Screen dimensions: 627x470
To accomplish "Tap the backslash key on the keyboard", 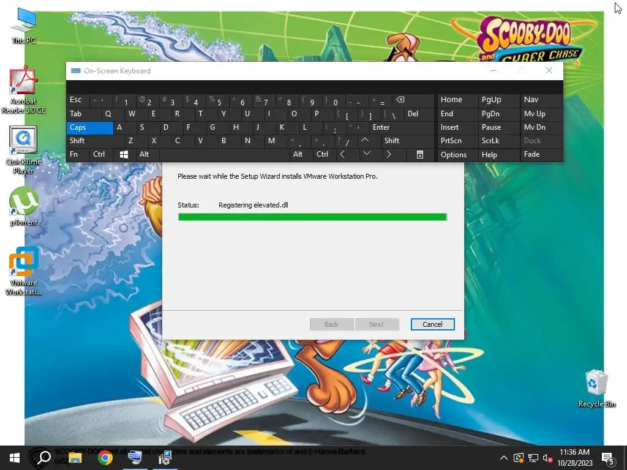I will pos(392,114).
